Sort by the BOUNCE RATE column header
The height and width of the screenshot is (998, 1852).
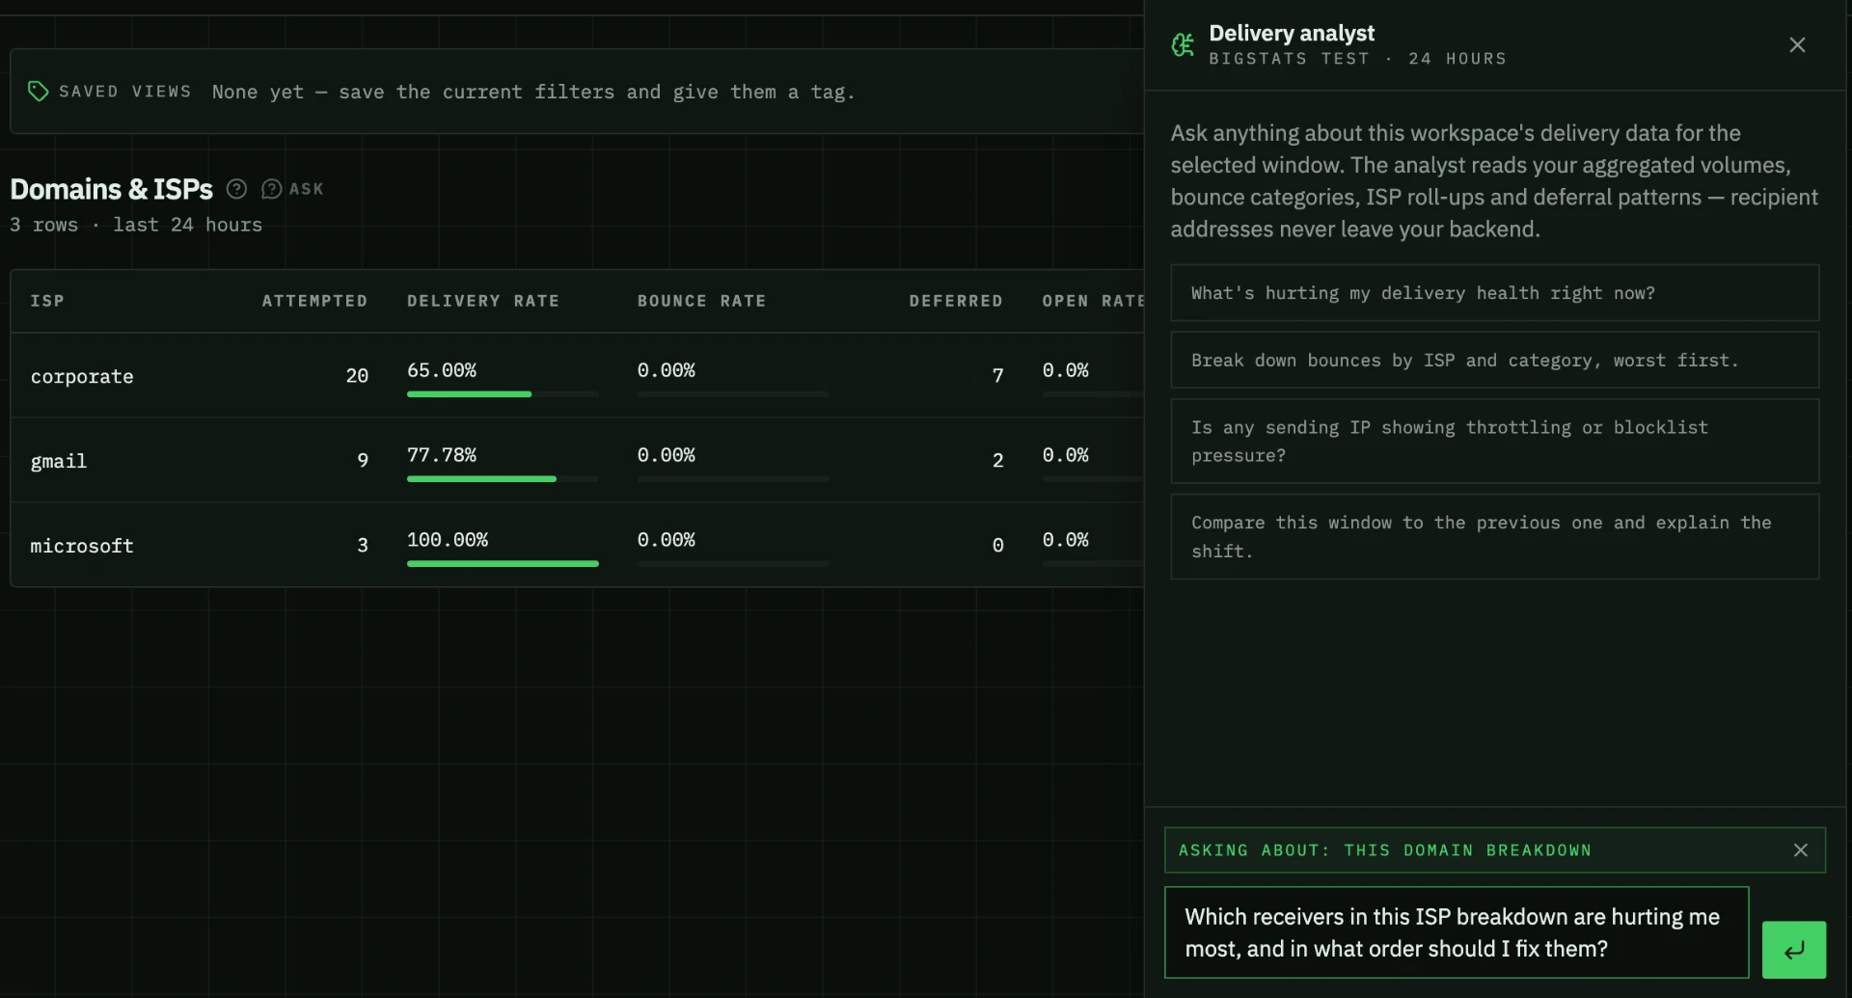[701, 301]
